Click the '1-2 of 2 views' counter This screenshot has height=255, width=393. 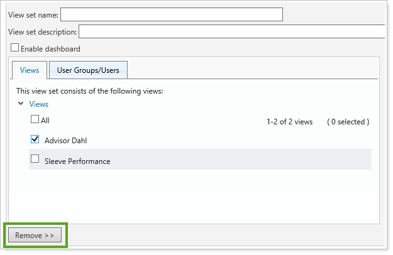(289, 122)
